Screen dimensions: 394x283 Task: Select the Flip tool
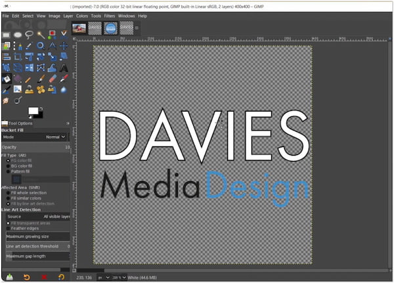click(29, 68)
